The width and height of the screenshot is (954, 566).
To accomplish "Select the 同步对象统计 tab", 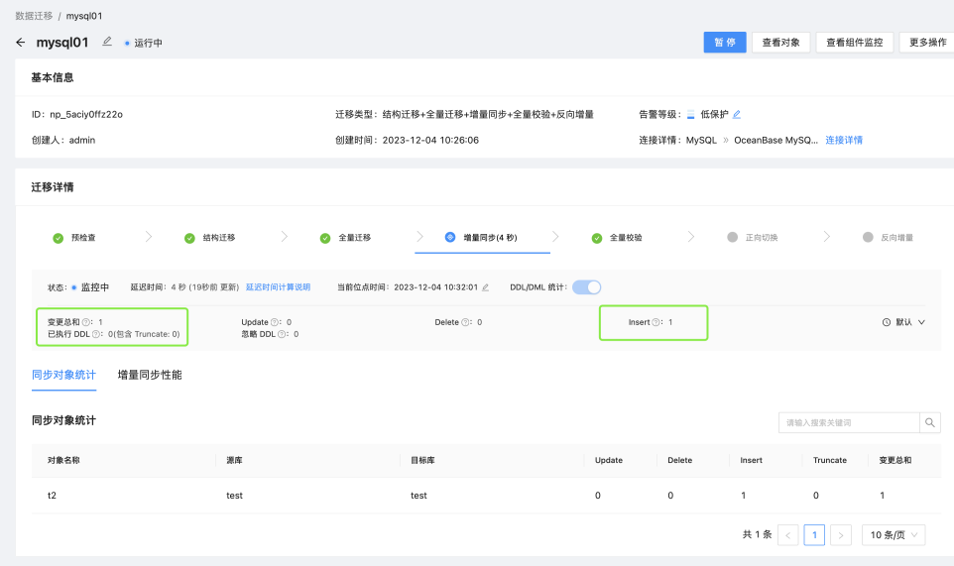I will pos(63,375).
